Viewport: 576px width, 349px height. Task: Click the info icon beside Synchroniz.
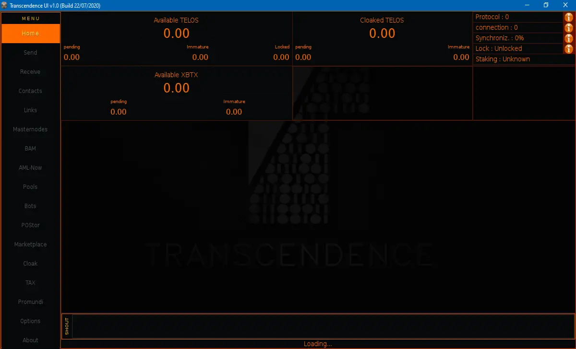pos(569,38)
